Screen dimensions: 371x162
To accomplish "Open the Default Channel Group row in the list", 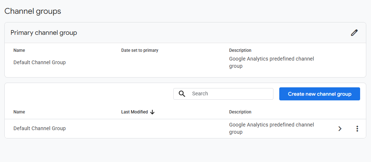I will pos(185,129).
